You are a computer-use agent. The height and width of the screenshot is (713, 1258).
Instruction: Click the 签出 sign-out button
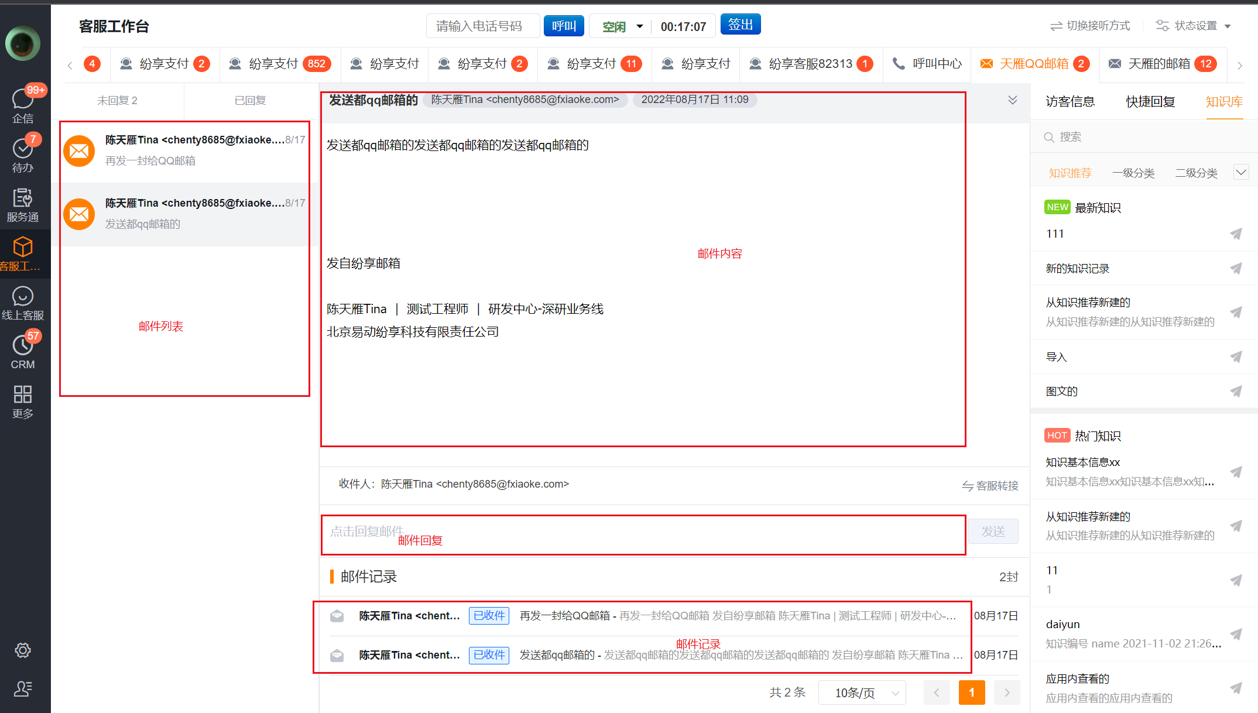tap(740, 25)
